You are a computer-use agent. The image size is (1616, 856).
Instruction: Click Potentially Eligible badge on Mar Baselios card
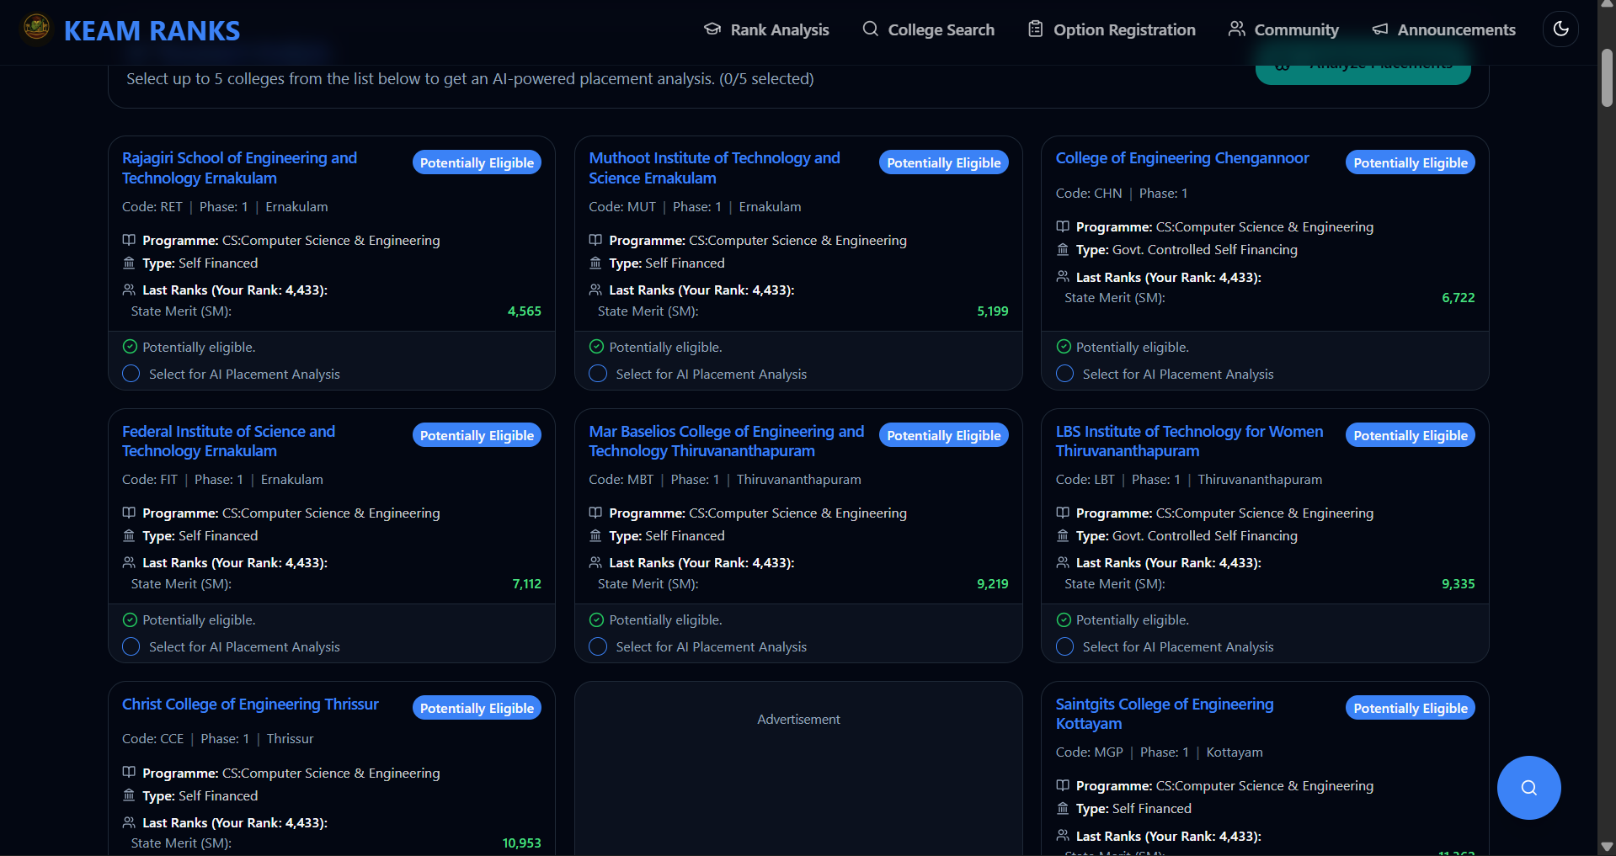(x=943, y=435)
